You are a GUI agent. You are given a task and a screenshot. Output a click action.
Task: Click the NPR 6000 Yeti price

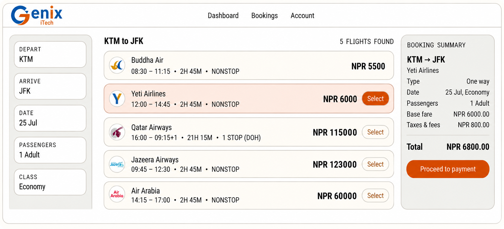340,99
